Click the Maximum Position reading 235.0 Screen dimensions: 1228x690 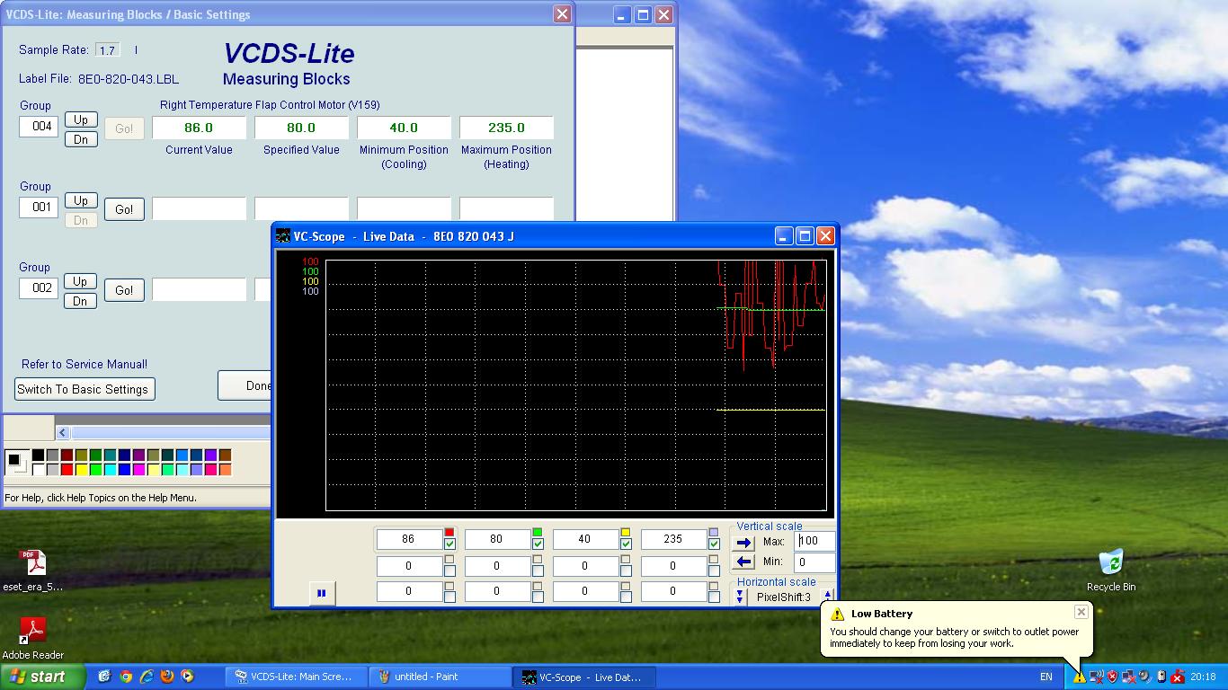(x=506, y=128)
